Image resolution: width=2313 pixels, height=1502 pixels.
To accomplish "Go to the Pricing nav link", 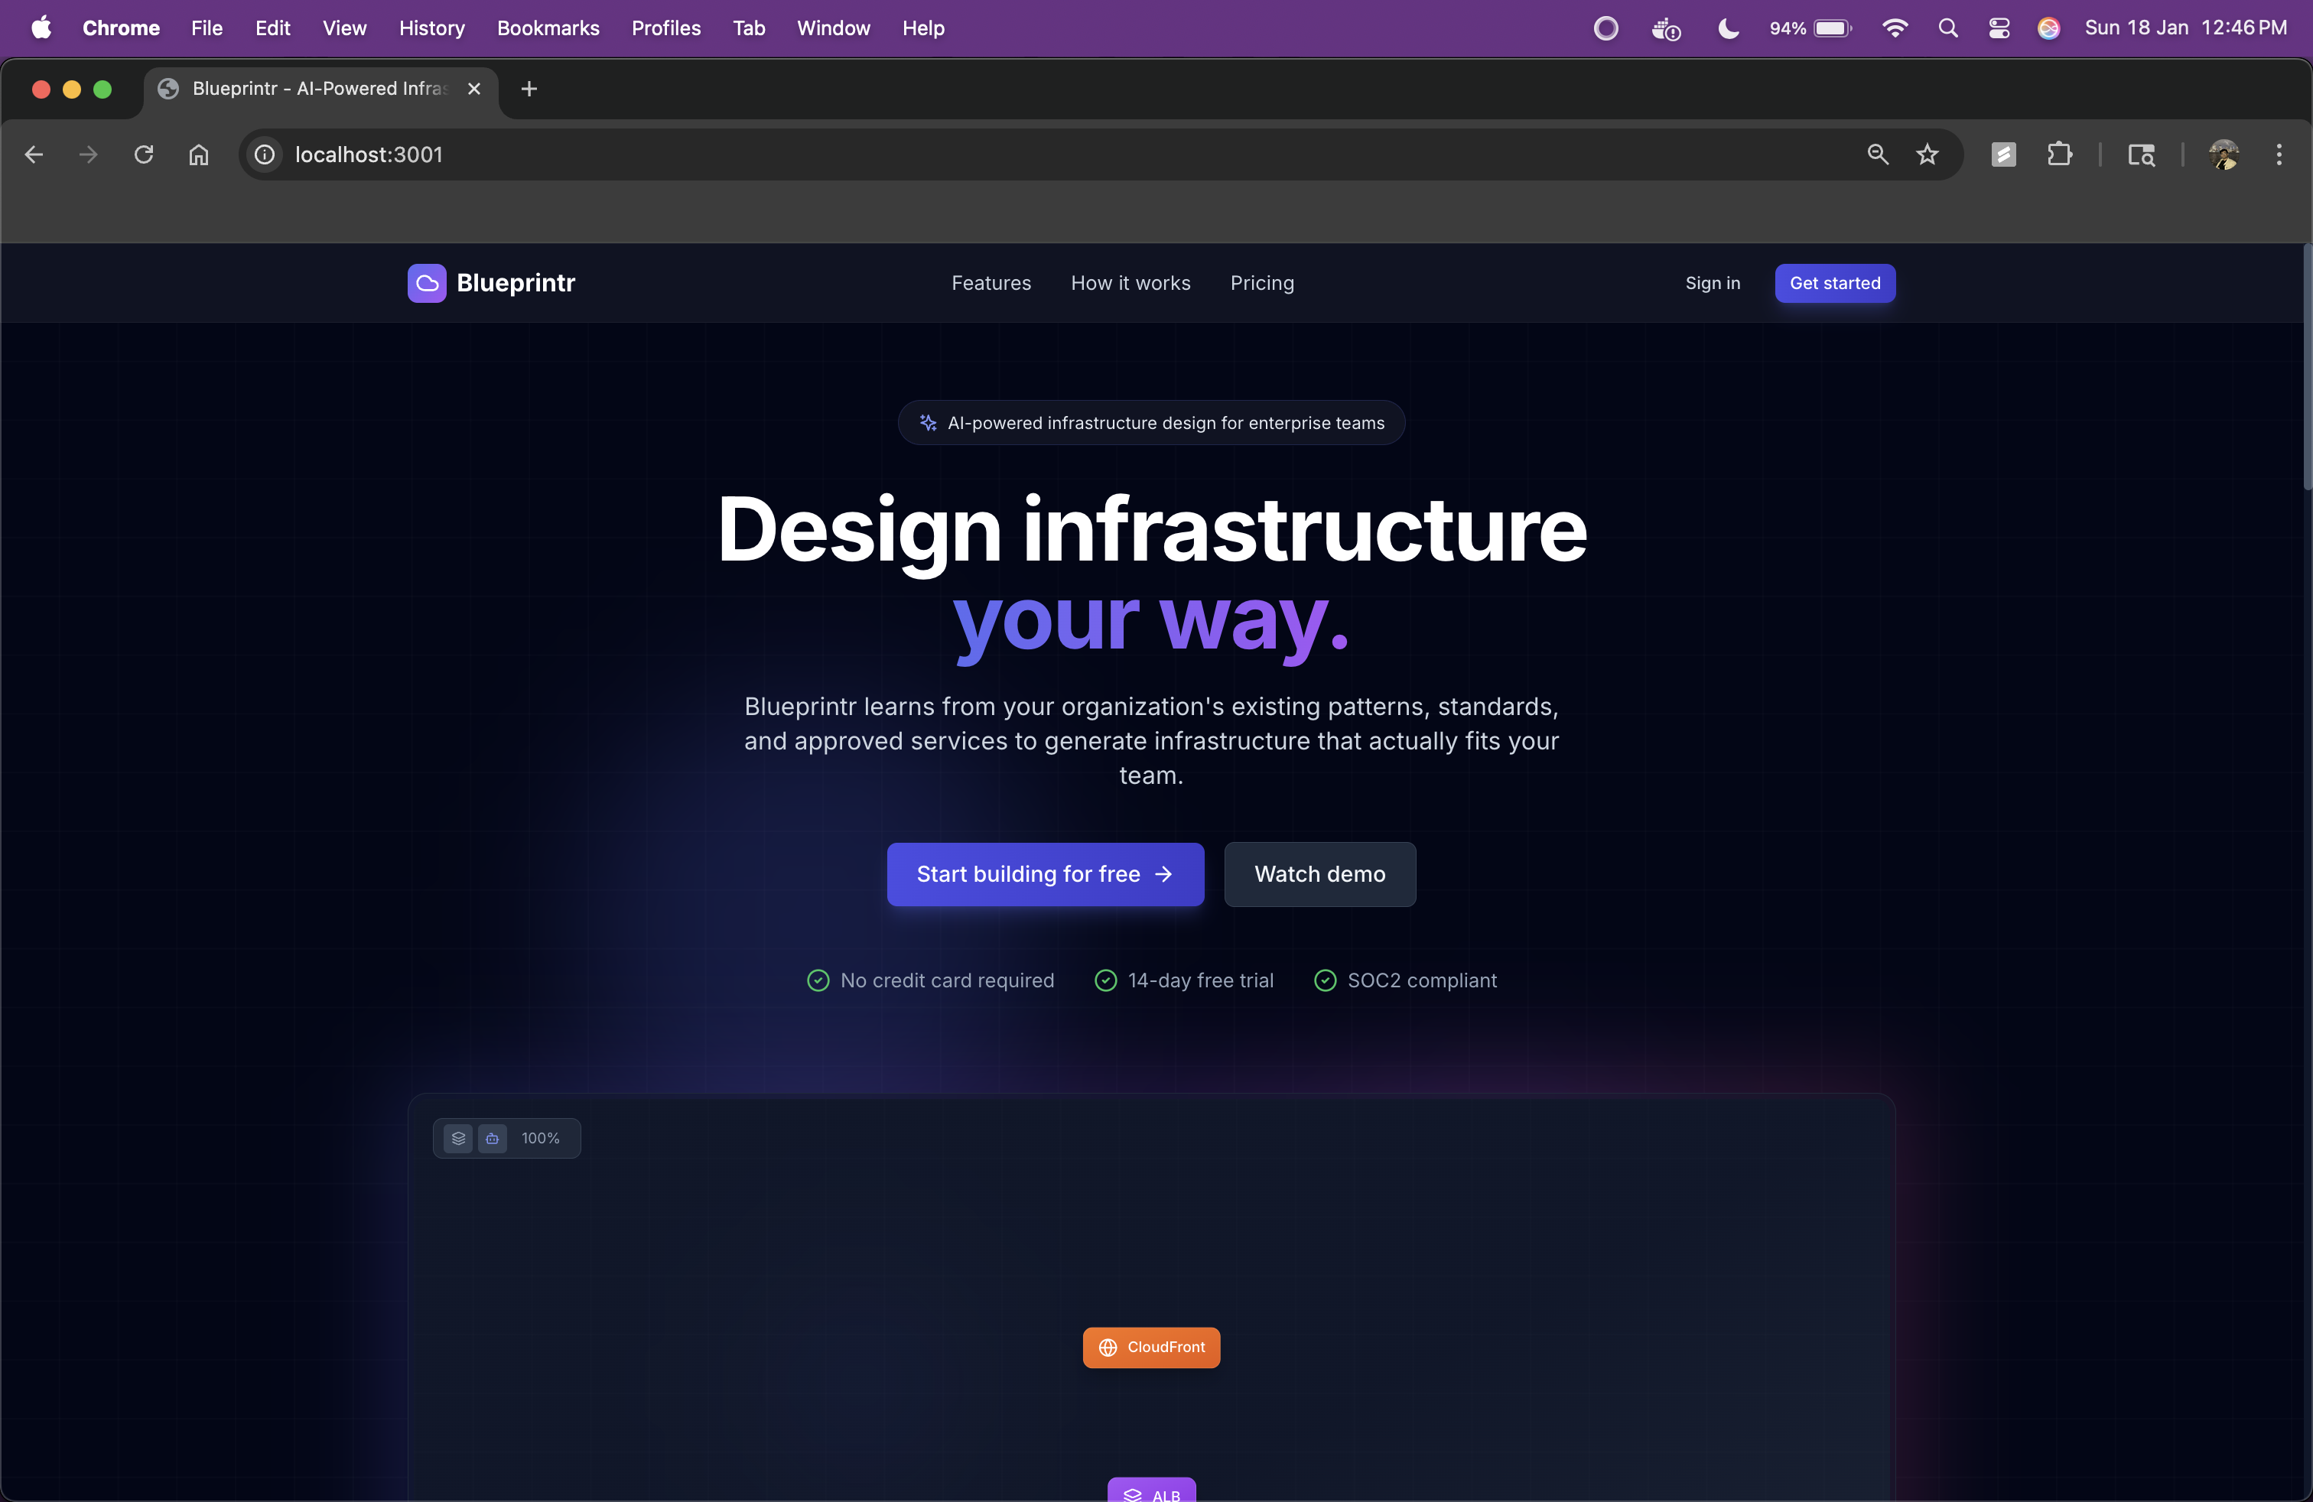I will pyautogui.click(x=1261, y=283).
